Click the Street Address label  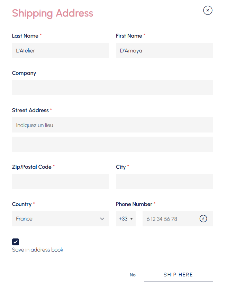[x=30, y=110]
